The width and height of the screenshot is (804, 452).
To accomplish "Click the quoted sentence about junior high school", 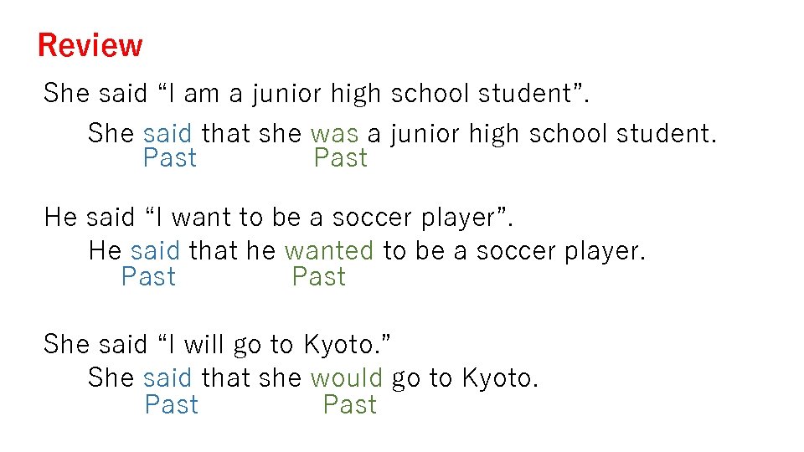I will coord(317,93).
